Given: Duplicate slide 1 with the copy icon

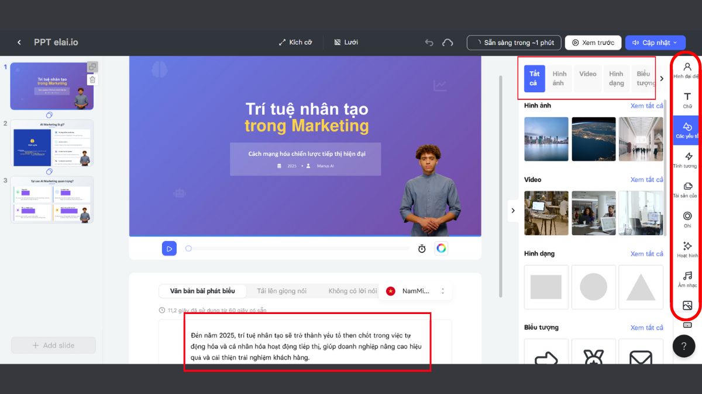Looking at the screenshot, I should [92, 67].
